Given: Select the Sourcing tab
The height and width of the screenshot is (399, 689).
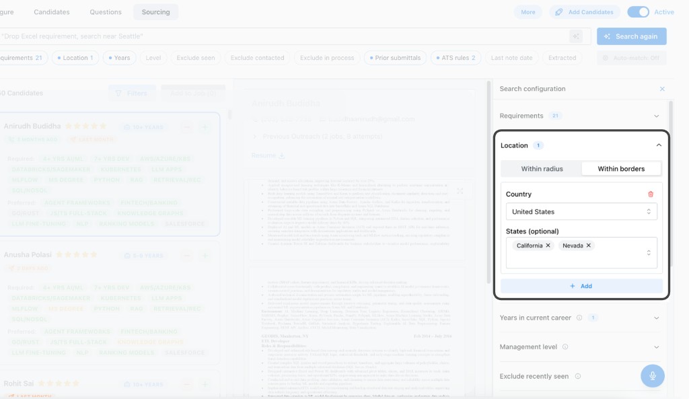Looking at the screenshot, I should 155,12.
